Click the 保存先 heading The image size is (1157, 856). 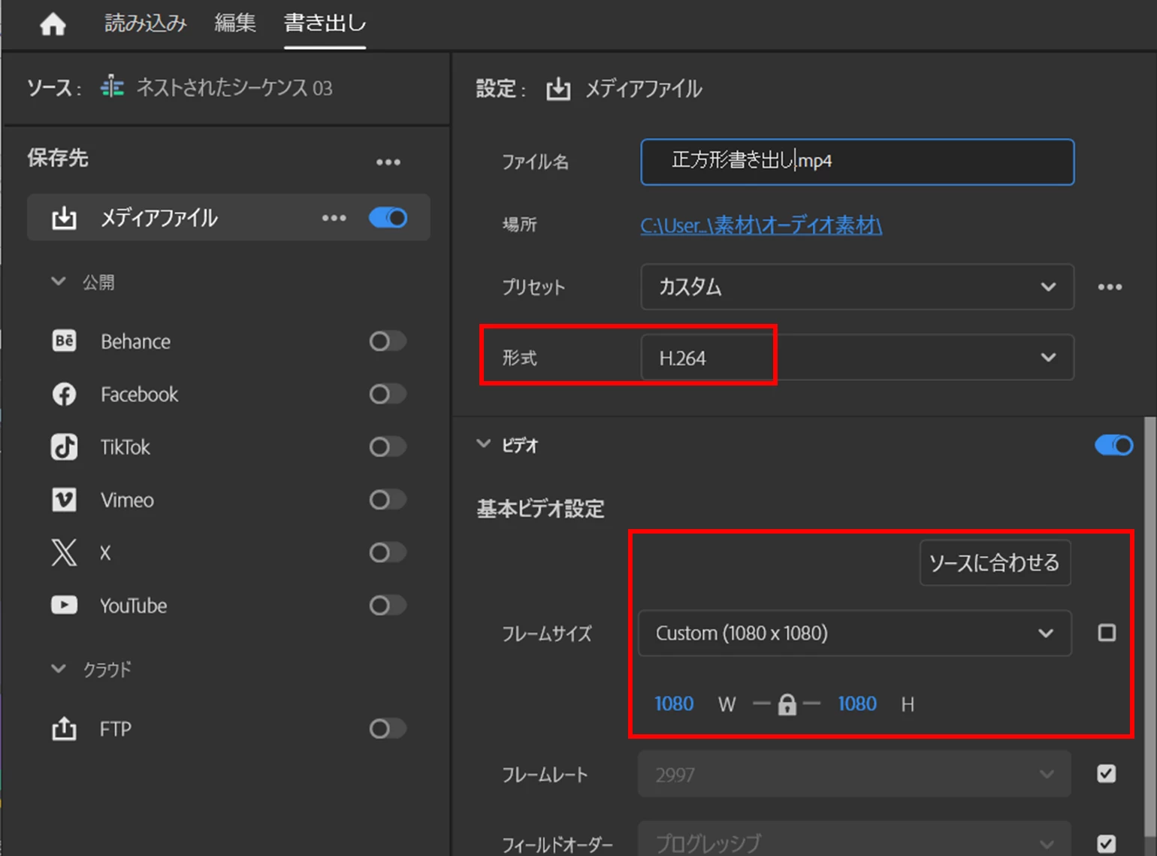(58, 158)
